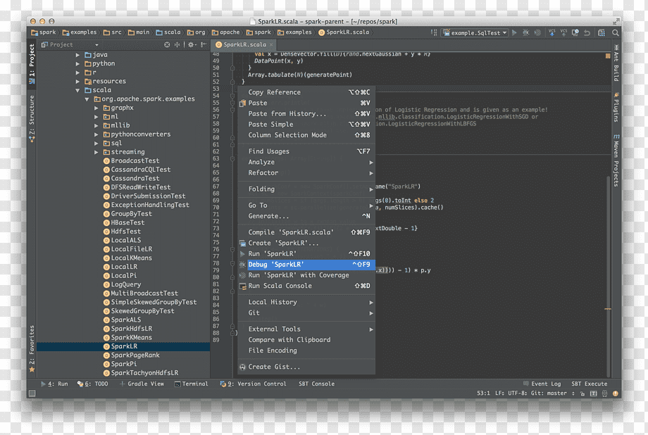Click the Run button in the main toolbar
648x435 pixels.
514,32
